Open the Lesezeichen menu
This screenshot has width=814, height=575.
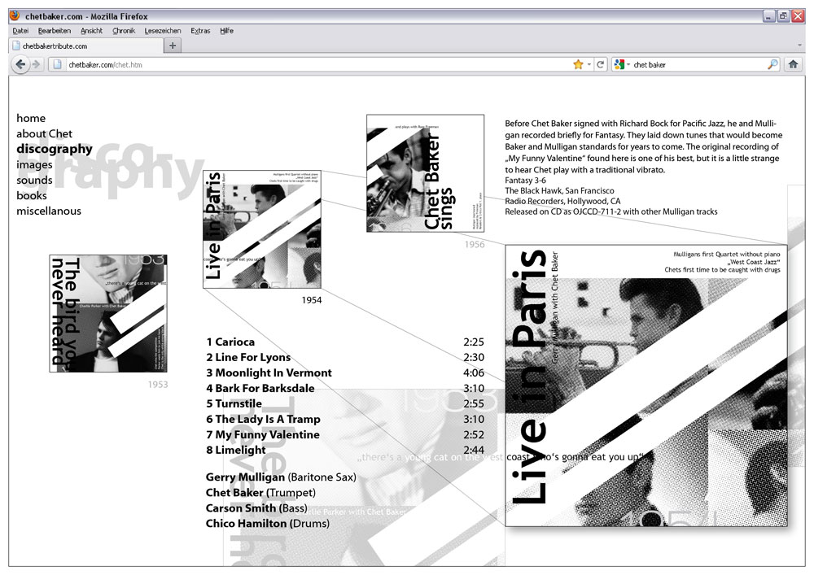point(163,31)
